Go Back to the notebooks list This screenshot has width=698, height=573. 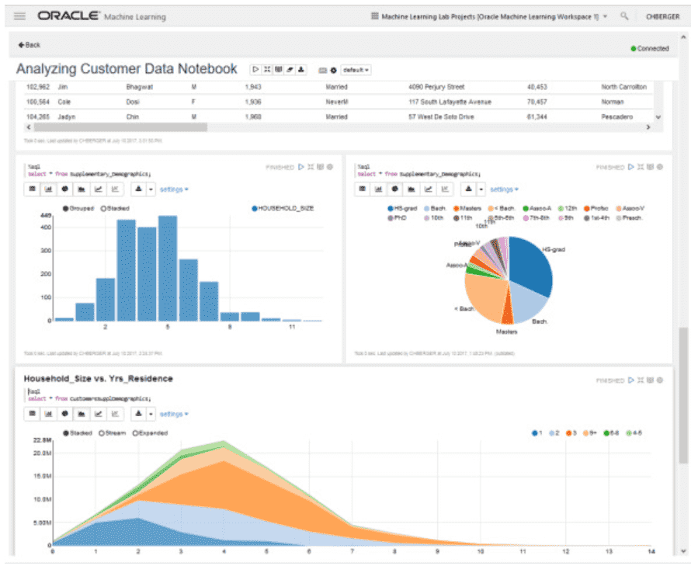(30, 45)
